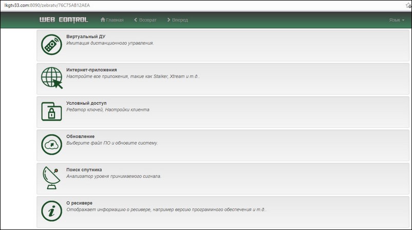The image size is (412, 230).
Task: Click Возврат to go back
Action: (145, 20)
